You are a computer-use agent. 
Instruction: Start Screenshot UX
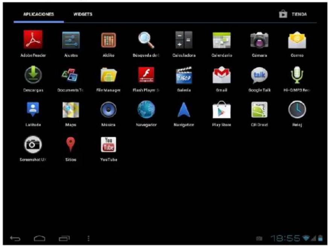tap(32, 144)
